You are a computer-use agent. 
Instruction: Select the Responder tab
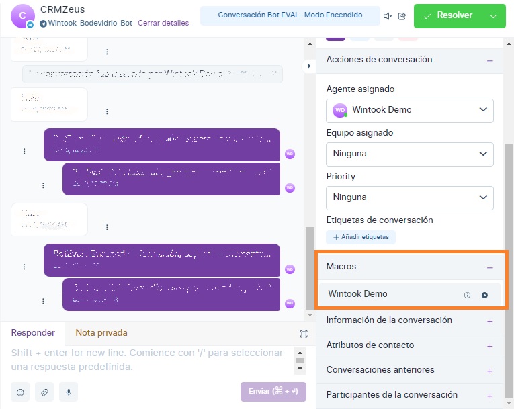point(33,333)
